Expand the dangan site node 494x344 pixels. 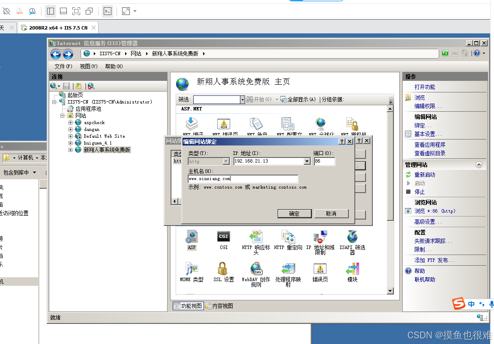tap(70, 129)
